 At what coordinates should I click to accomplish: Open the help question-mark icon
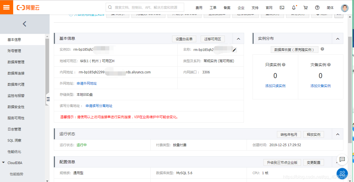tap(317, 8)
